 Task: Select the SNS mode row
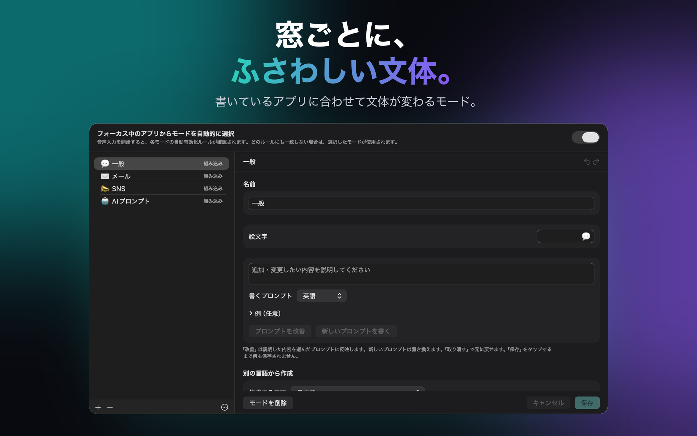(x=161, y=189)
